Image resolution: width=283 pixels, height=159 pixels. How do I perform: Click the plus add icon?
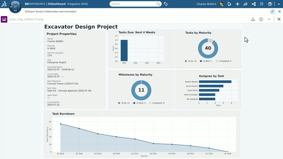point(237,4)
